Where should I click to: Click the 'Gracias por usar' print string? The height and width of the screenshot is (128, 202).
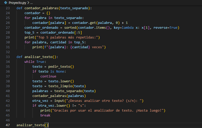click(108, 110)
